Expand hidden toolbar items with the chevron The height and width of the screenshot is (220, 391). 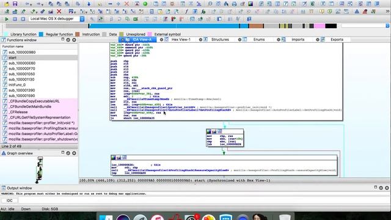coord(387,11)
